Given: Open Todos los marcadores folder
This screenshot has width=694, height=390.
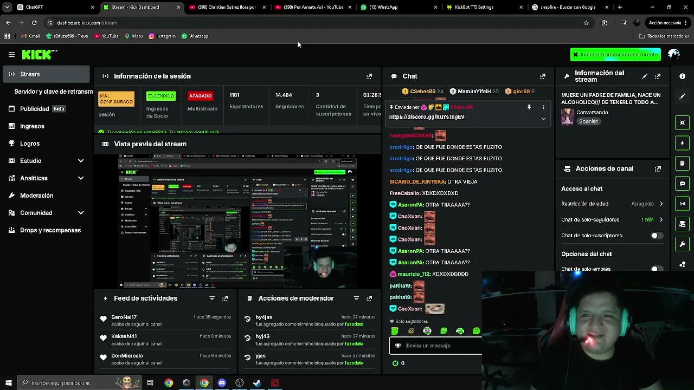Looking at the screenshot, I should point(664,36).
